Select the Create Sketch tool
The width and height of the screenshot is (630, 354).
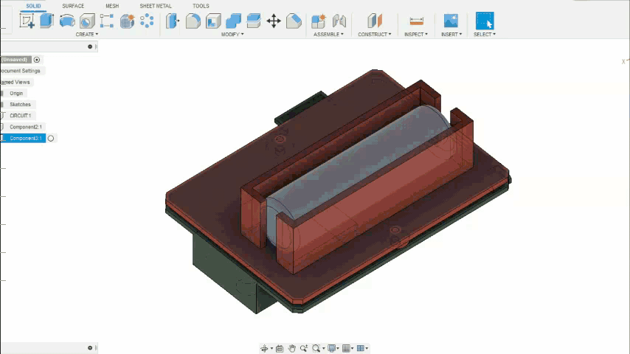pos(27,21)
